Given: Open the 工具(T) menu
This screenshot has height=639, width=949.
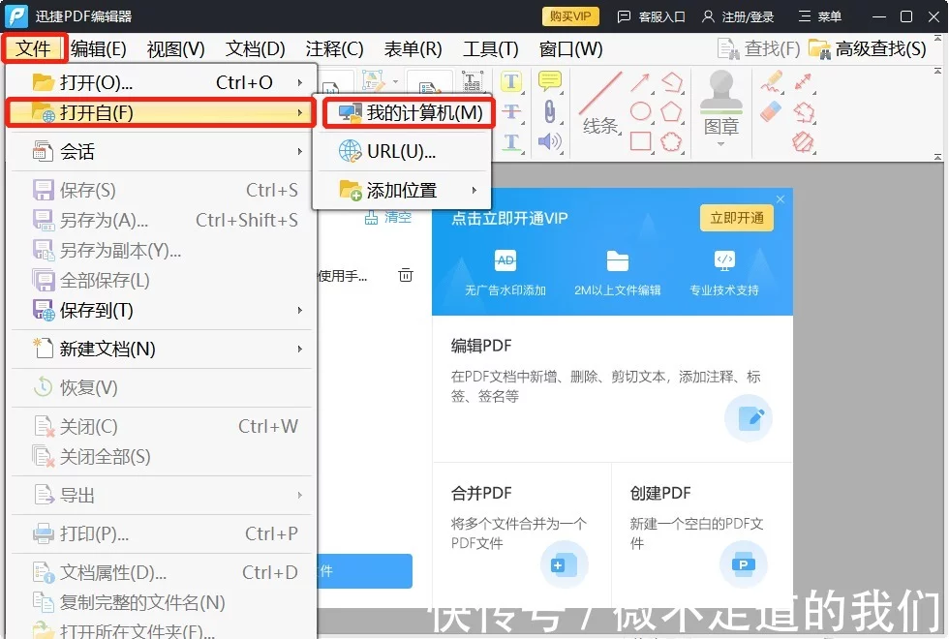Looking at the screenshot, I should pyautogui.click(x=490, y=48).
